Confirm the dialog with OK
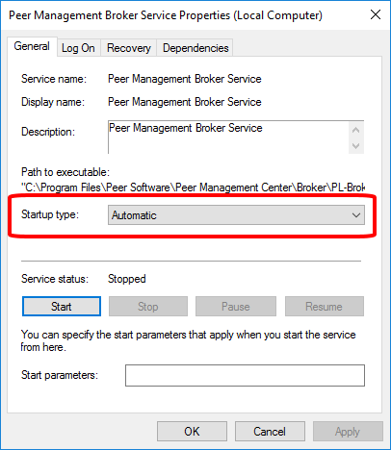This screenshot has height=450, width=391. [192, 432]
